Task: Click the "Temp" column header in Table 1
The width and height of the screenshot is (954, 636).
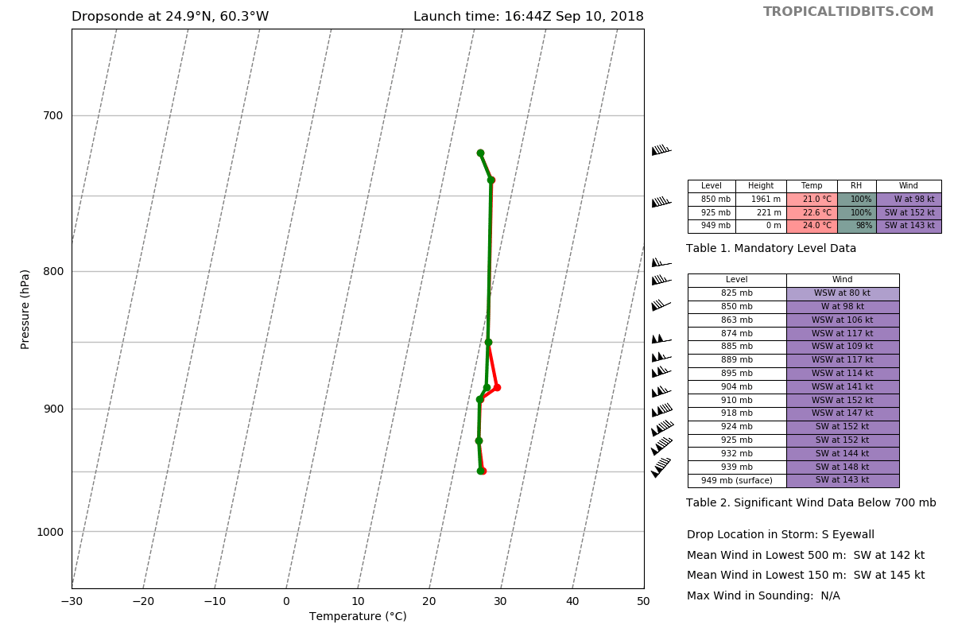Action: [812, 186]
